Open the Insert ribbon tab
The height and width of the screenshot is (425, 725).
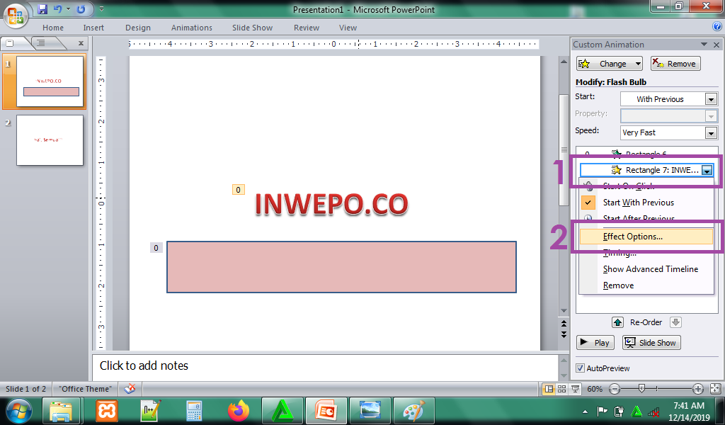(x=93, y=28)
